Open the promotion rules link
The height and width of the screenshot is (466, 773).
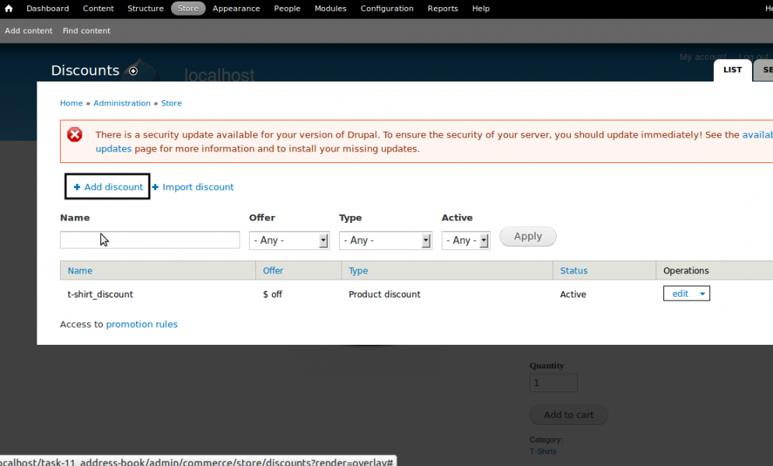point(142,325)
